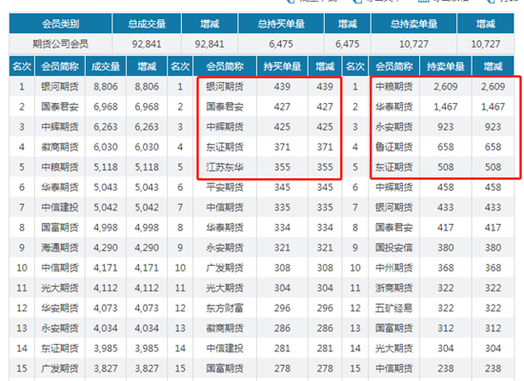
Task: Select the 658 value in 持卖单量 column
Action: tap(446, 147)
